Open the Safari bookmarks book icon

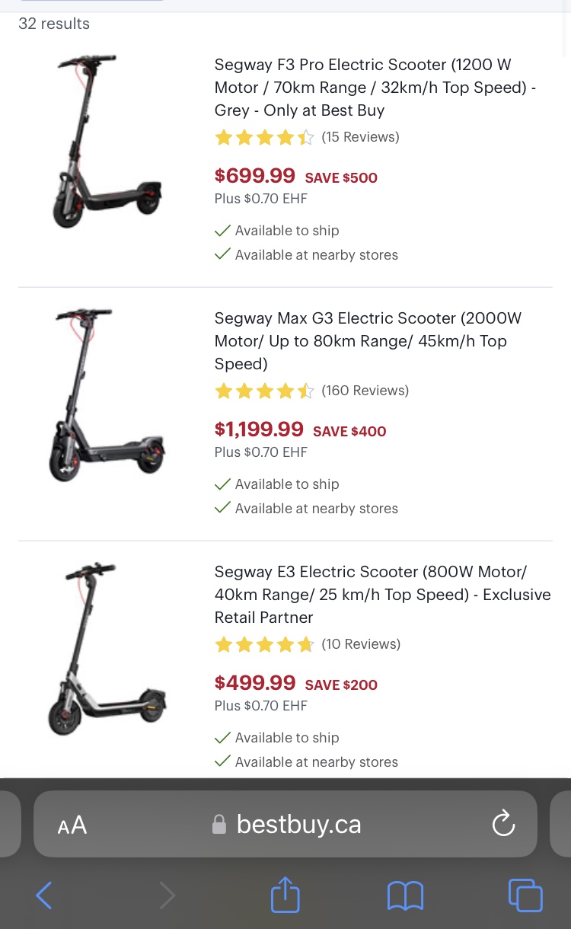405,895
